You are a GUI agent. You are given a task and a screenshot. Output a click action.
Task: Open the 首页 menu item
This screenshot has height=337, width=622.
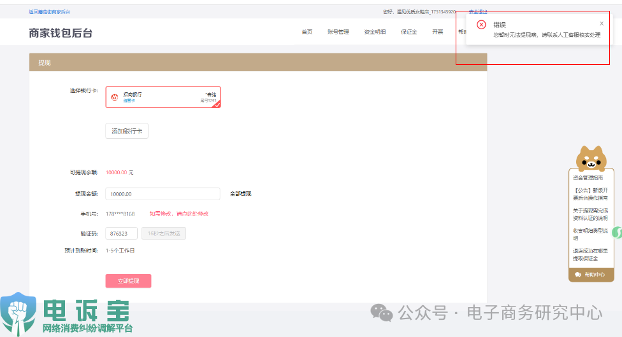307,32
